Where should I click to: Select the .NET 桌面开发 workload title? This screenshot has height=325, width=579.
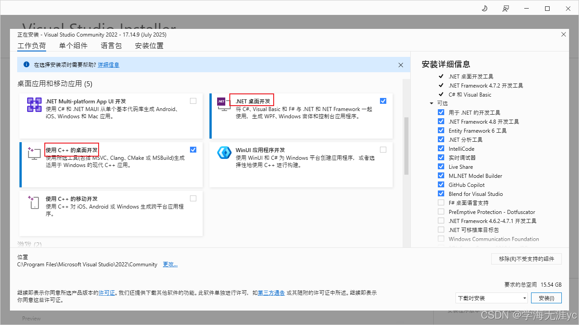point(253,101)
